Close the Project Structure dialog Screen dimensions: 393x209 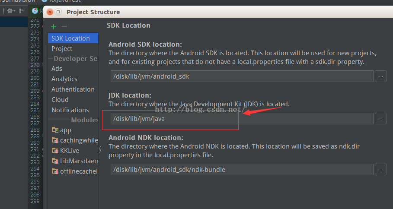pos(50,12)
